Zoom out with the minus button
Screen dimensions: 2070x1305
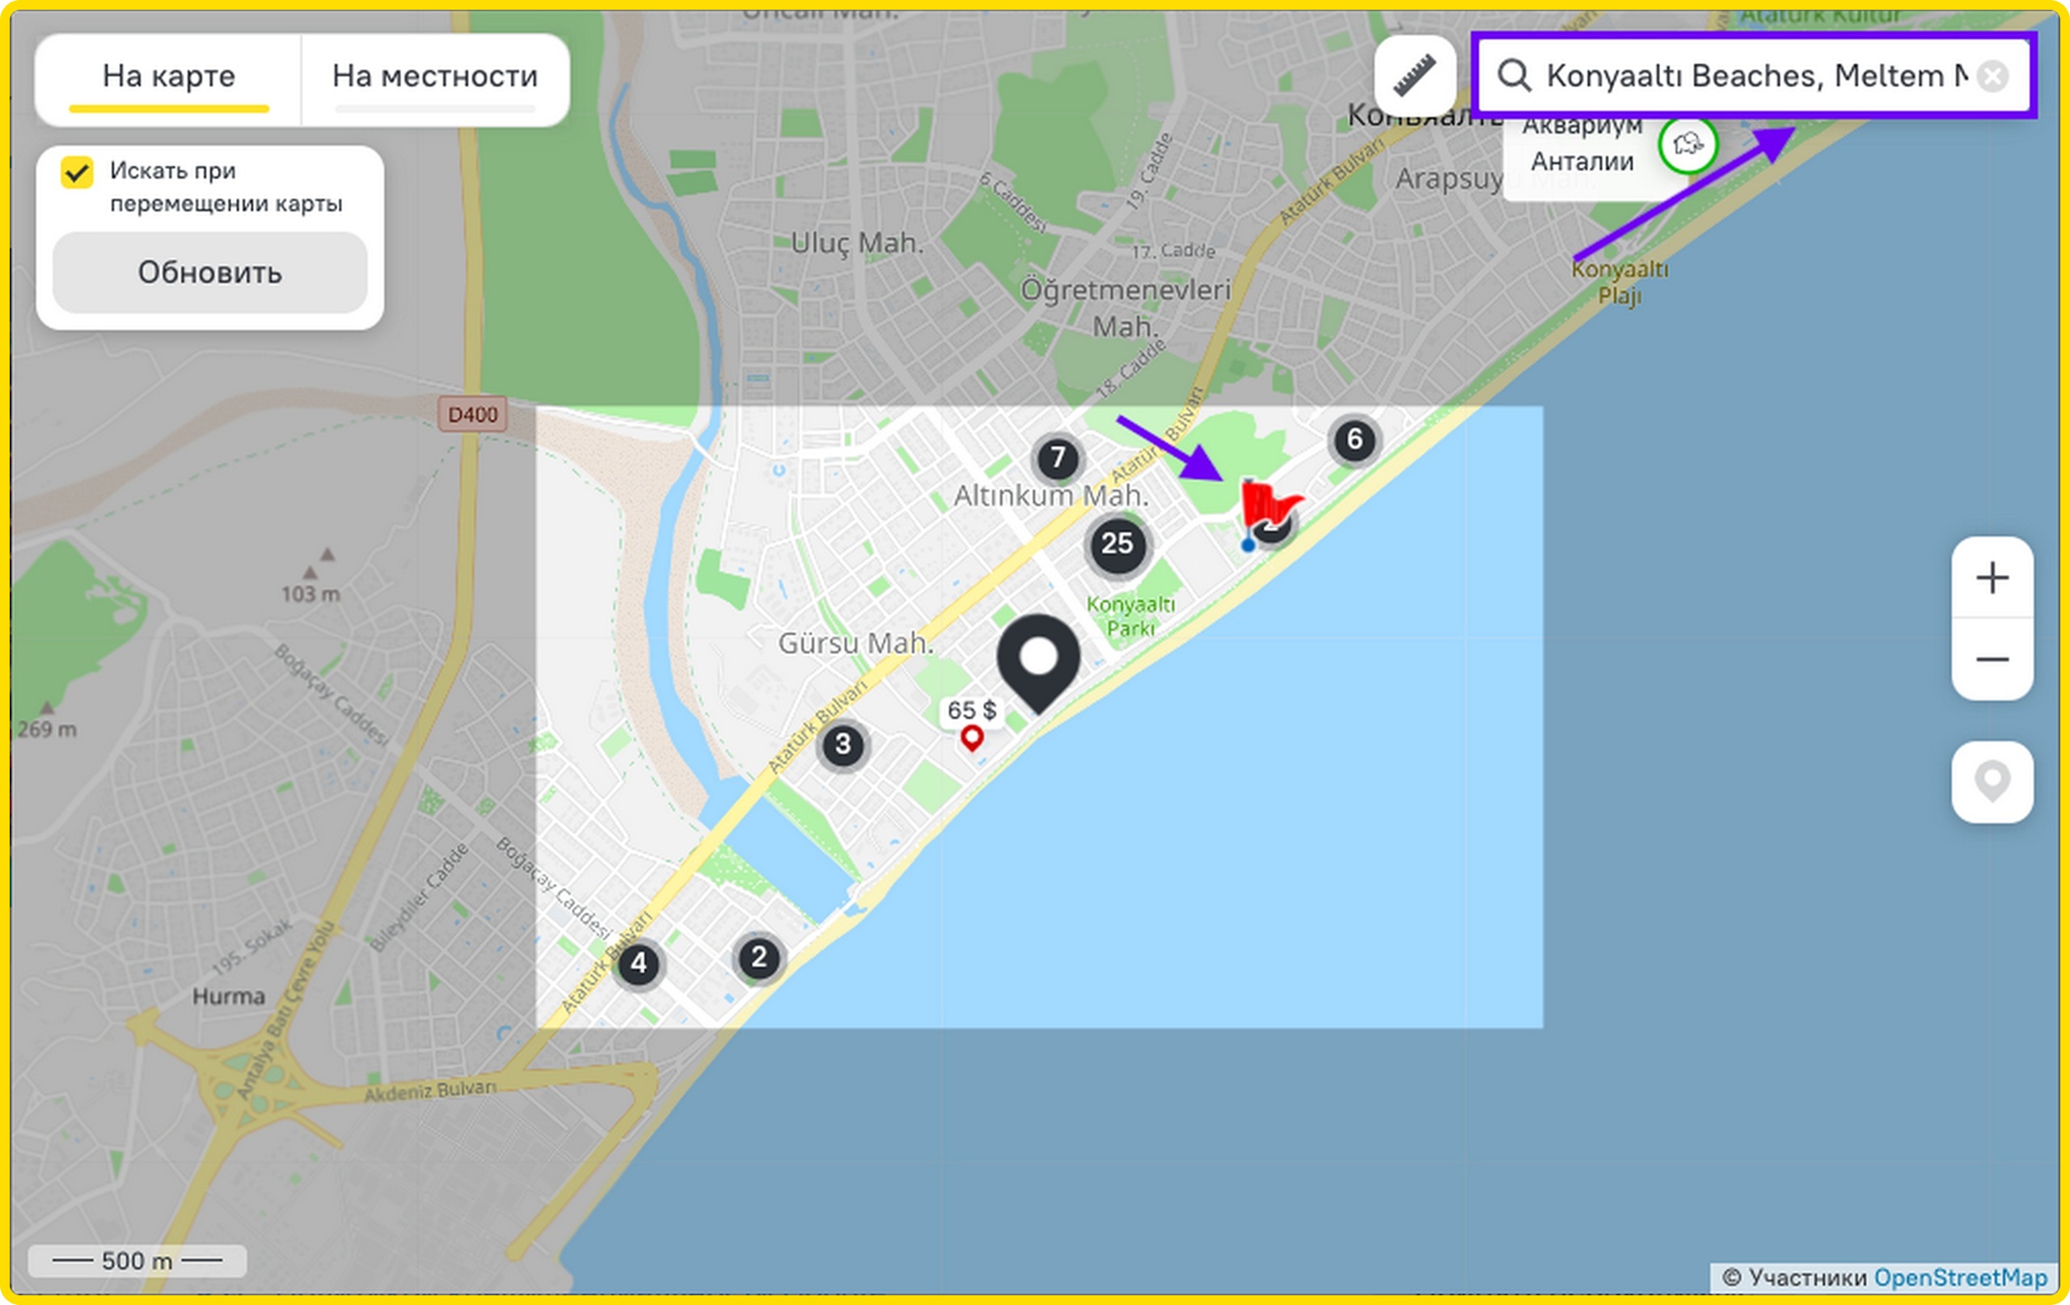(1992, 660)
